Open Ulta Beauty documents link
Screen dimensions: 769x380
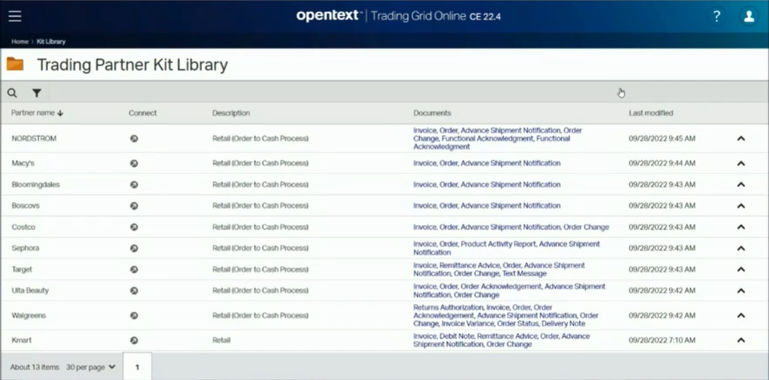click(x=510, y=291)
